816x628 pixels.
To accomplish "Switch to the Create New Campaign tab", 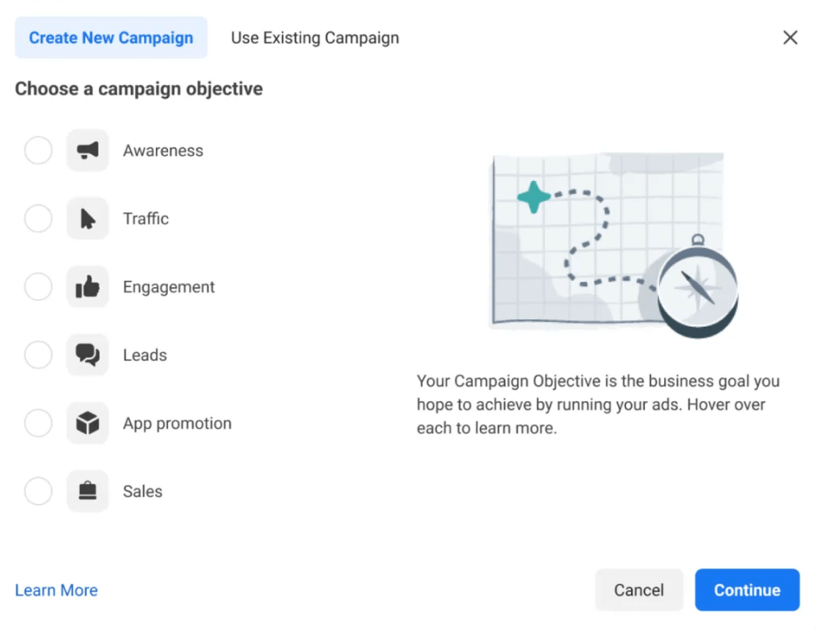I will (110, 37).
